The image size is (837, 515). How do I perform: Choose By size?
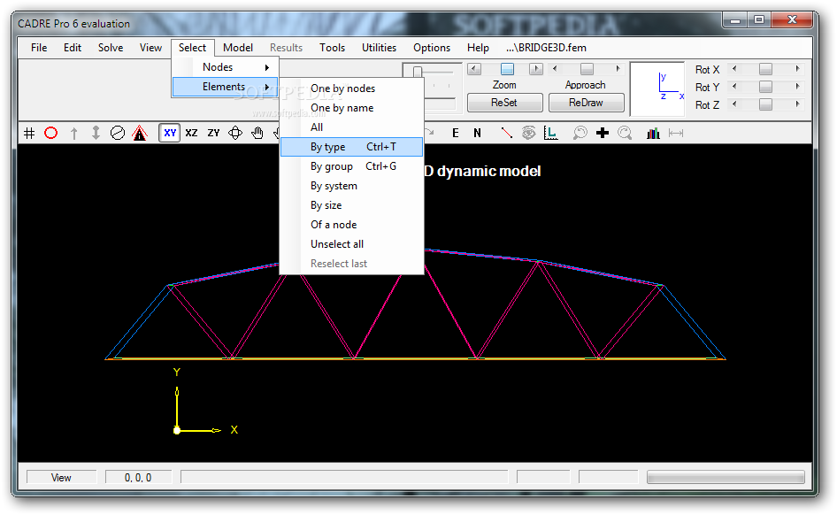click(x=352, y=205)
